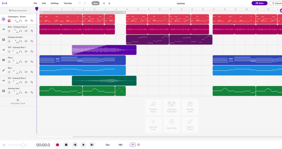The image size is (282, 149).
Task: Disarm record on Dubstepper Drums track
Action: 9,21
